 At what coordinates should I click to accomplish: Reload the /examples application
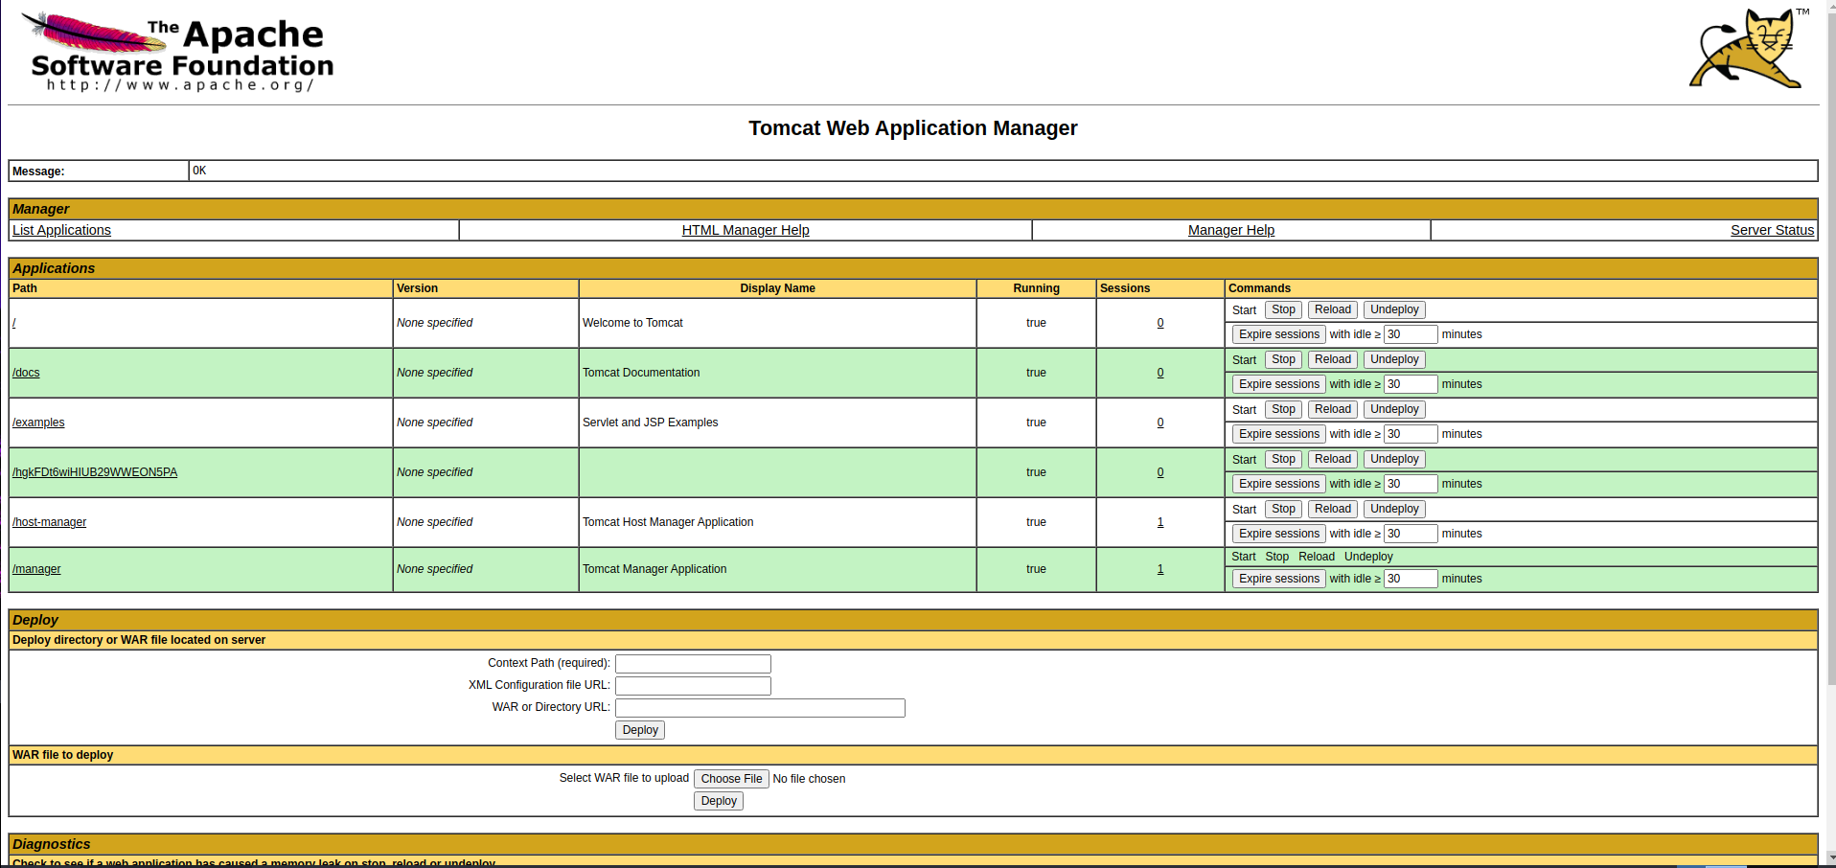1332,409
